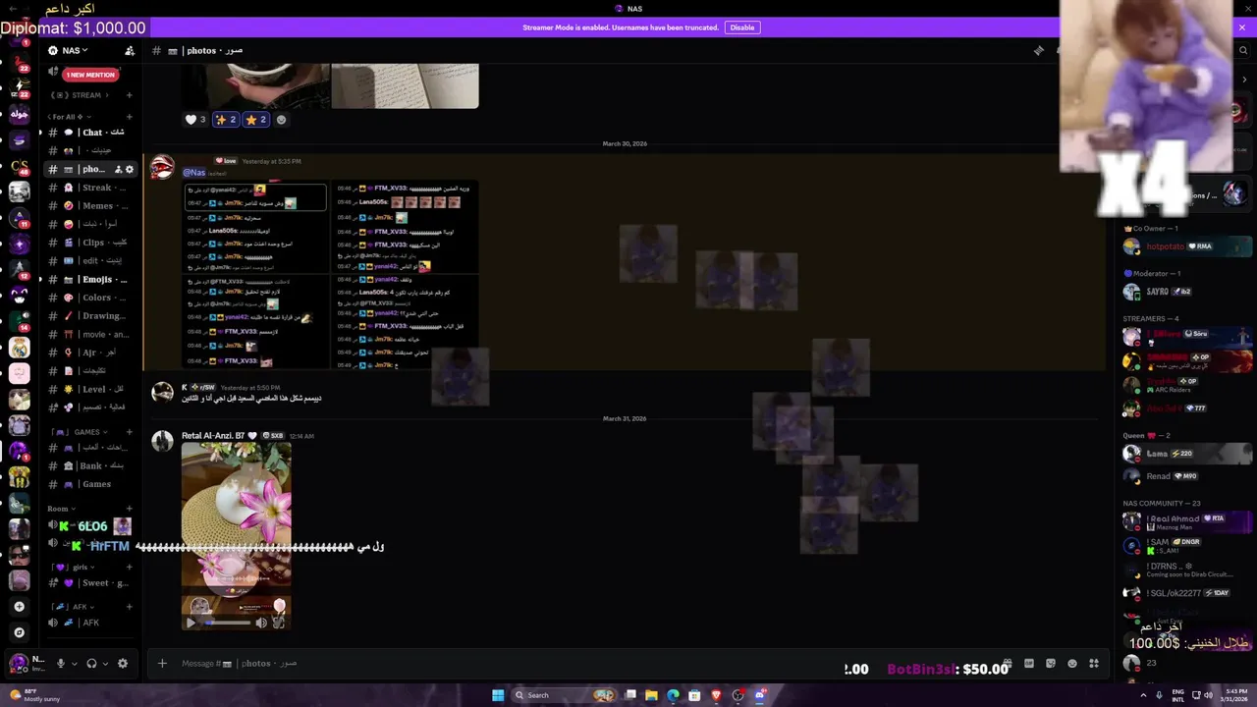
Task: Click the create invite icon on the photos channel
Action: 118,169
